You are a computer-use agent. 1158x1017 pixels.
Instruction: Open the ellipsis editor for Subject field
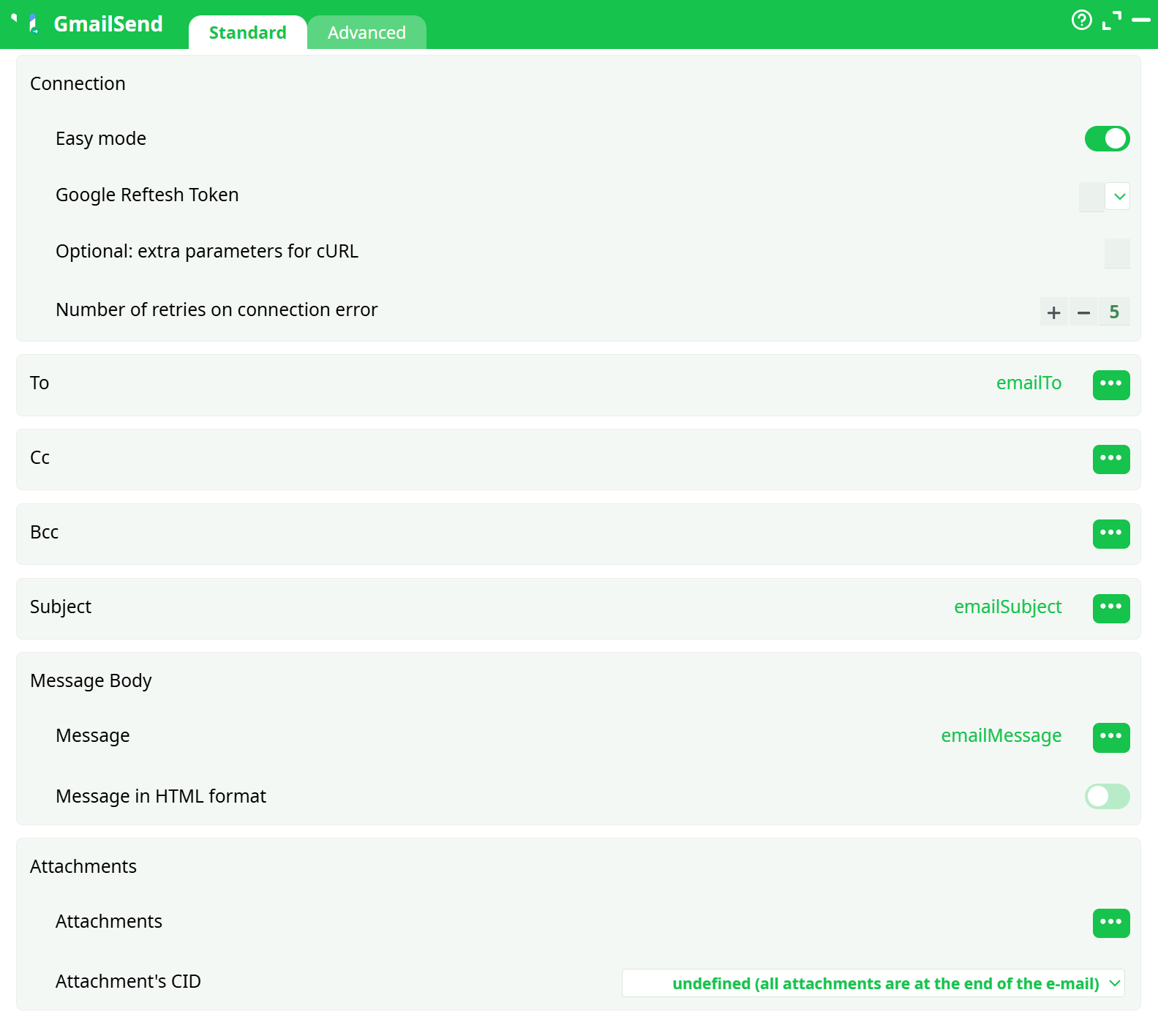[x=1110, y=608]
